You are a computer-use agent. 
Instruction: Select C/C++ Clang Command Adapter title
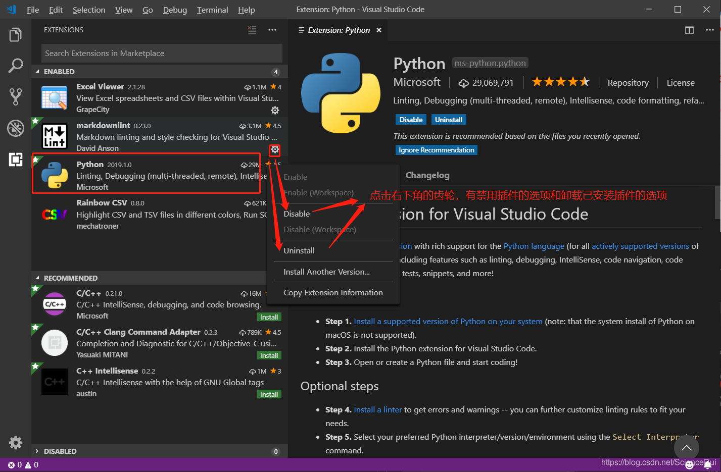pyautogui.click(x=138, y=332)
